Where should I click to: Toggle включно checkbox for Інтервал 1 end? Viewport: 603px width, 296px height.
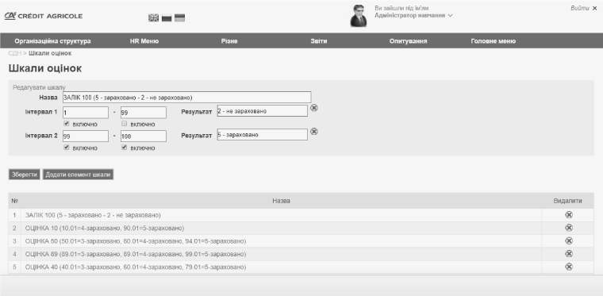pos(125,124)
